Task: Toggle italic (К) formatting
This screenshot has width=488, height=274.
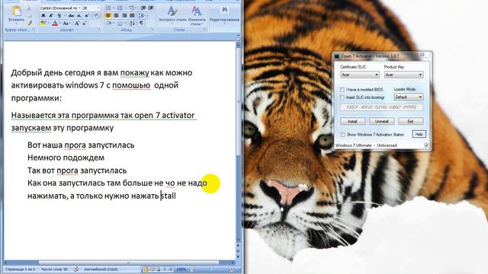Action: coord(51,15)
